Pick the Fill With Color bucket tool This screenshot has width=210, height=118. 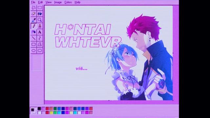tap(40, 14)
